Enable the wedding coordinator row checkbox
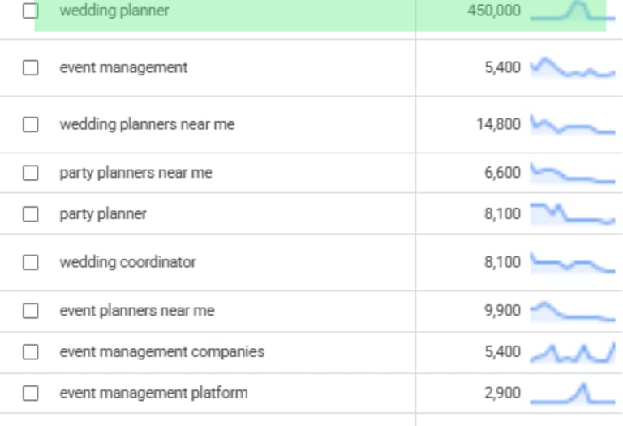Viewport: 623px width, 426px height. point(31,263)
